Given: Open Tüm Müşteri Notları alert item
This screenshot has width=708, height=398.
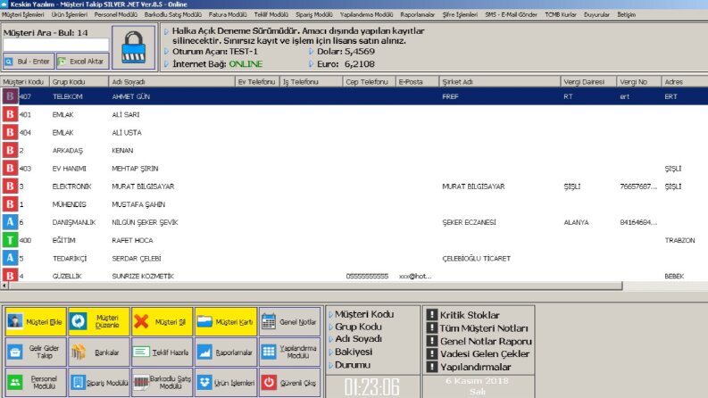Looking at the screenshot, I should click(x=478, y=328).
